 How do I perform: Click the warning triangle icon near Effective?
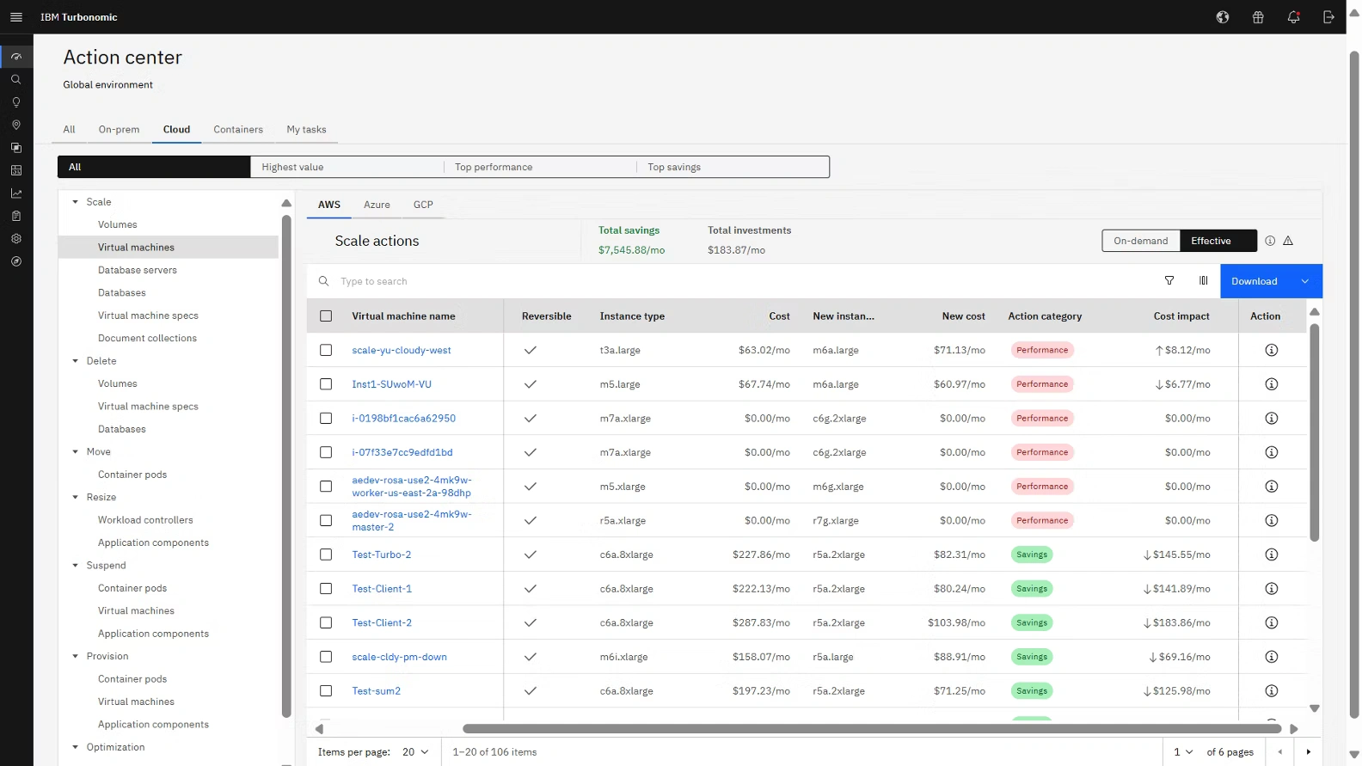(x=1288, y=242)
